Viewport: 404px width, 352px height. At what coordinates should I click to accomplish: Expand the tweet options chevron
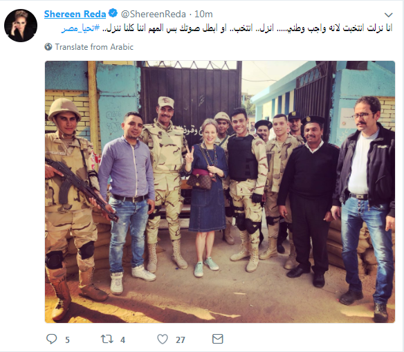(x=389, y=15)
